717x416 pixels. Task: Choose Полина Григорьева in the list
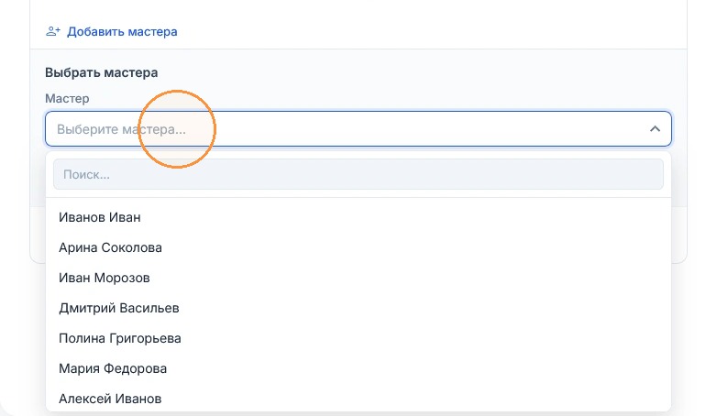click(x=358, y=338)
